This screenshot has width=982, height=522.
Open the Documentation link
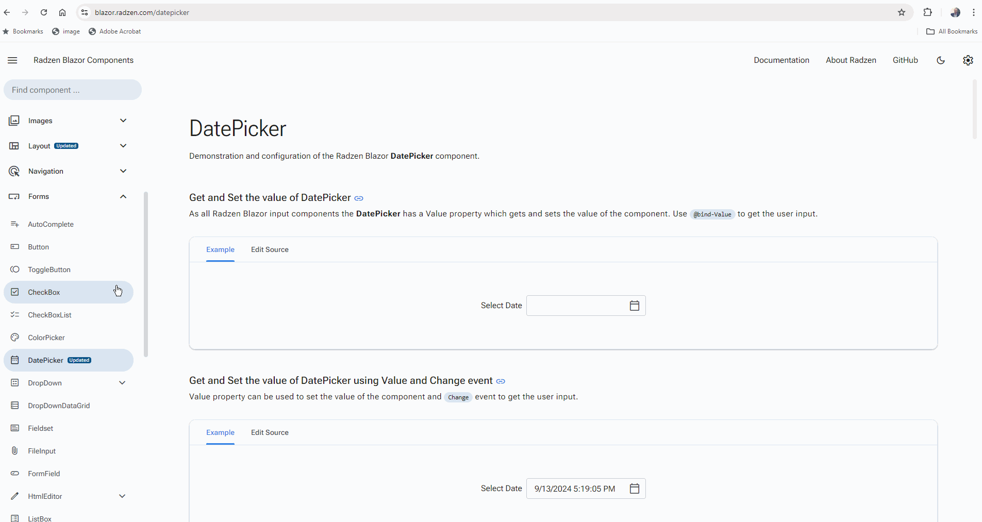[781, 60]
